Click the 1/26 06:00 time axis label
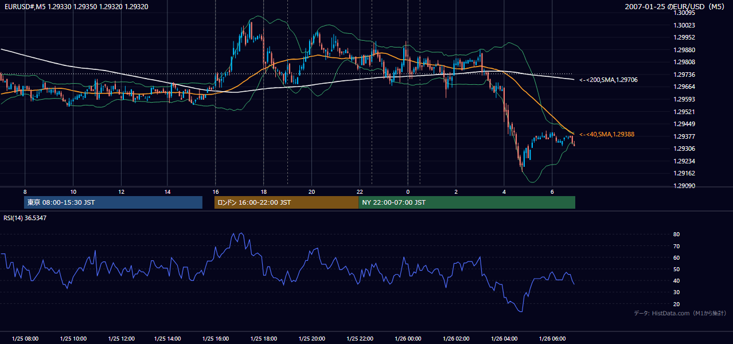The image size is (733, 344). pyautogui.click(x=552, y=338)
